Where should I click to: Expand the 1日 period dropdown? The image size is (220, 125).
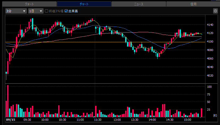pyautogui.click(x=36, y=11)
